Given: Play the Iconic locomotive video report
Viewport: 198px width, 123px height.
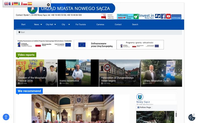Looking at the screenshot, I should (78, 73).
